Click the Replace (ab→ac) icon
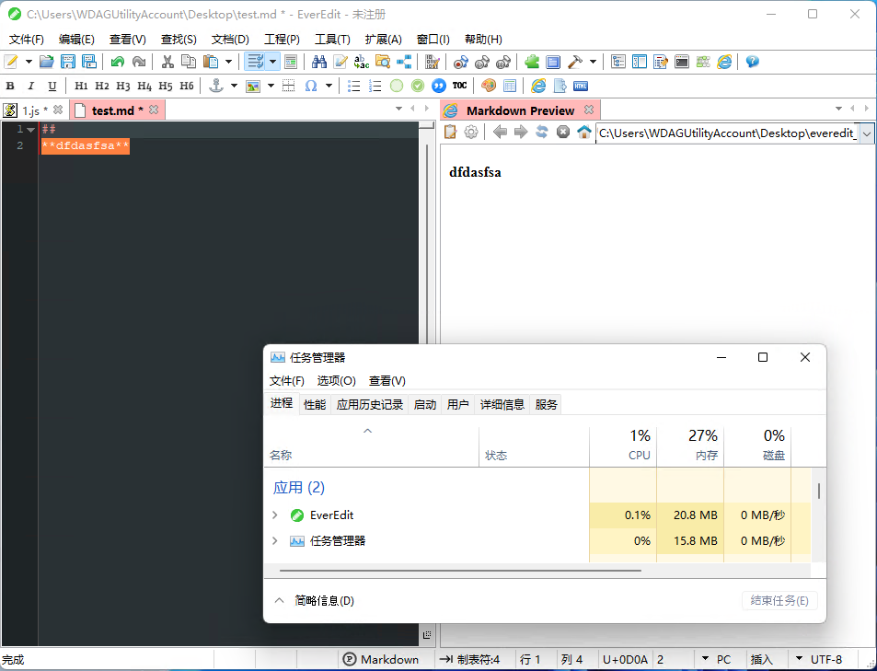The width and height of the screenshot is (877, 671). 362,62
